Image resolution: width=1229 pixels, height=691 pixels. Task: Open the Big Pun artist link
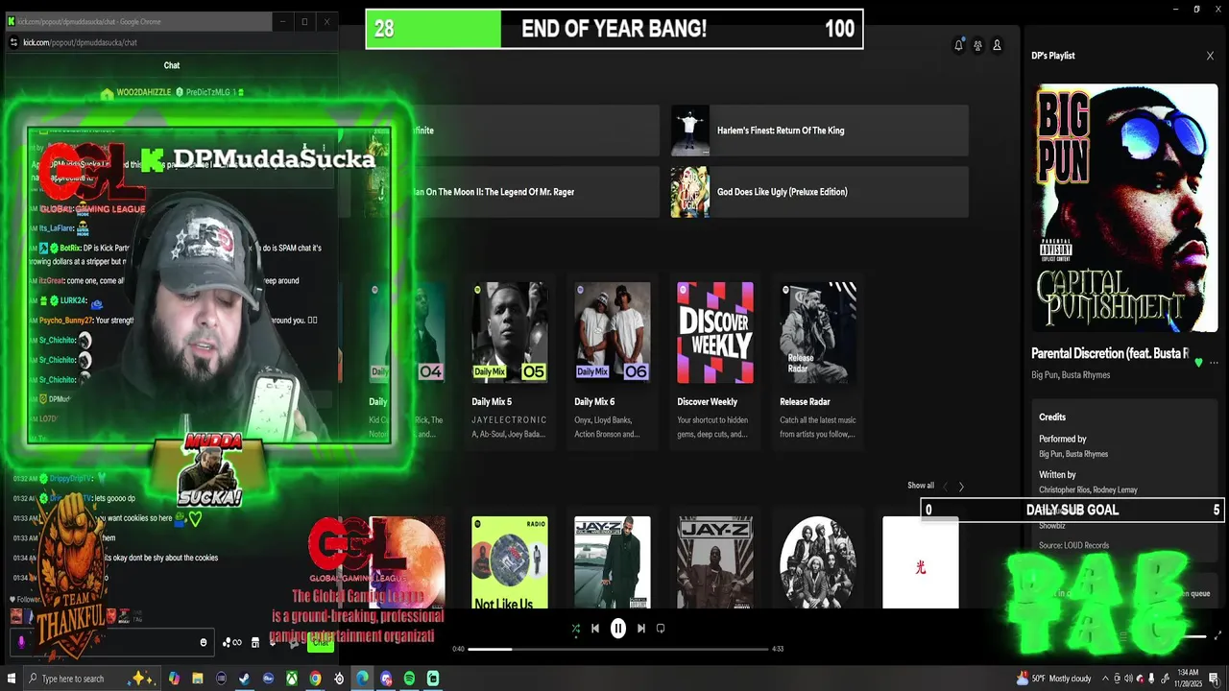point(1045,375)
